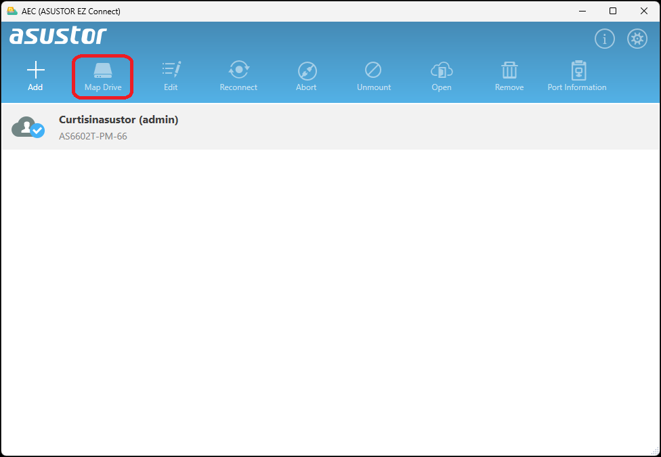661x457 pixels.
Task: Unmount the drive via Unmount icon
Action: 373,70
